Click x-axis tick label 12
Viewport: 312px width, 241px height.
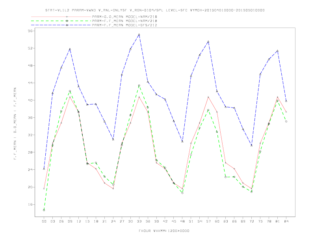pos(79,221)
